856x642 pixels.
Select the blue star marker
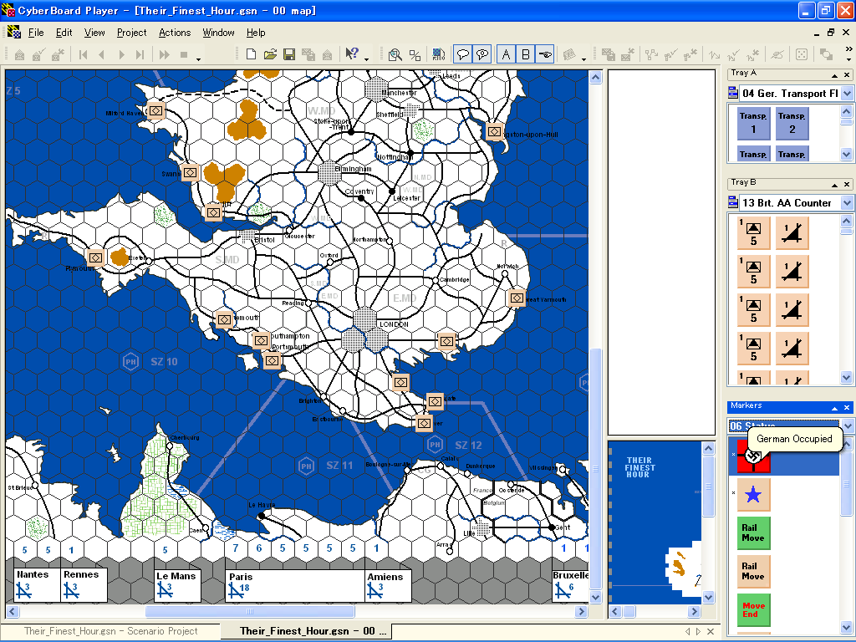(753, 495)
